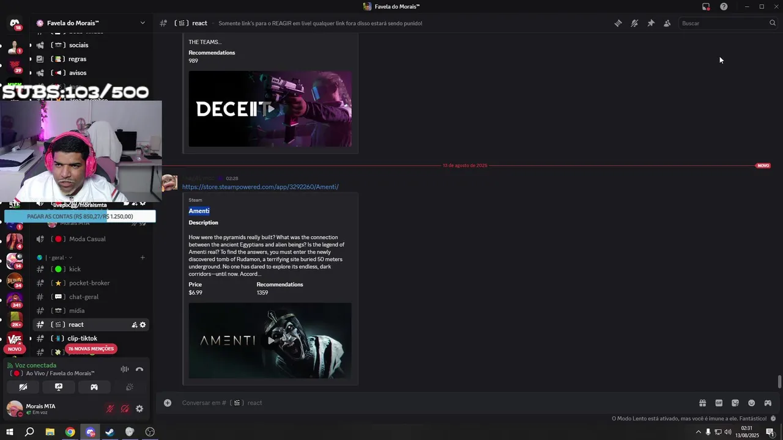
Task: Click the chat scrollbar thumb
Action: [x=779, y=381]
